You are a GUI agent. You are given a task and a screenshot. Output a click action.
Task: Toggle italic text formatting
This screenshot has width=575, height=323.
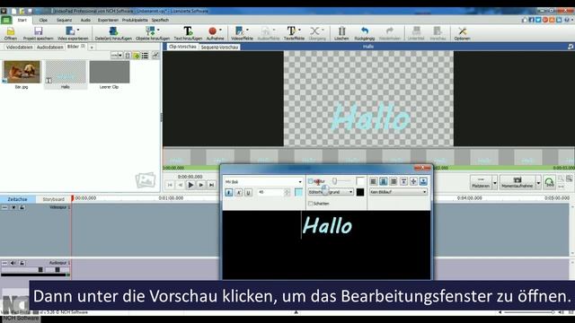[239, 192]
